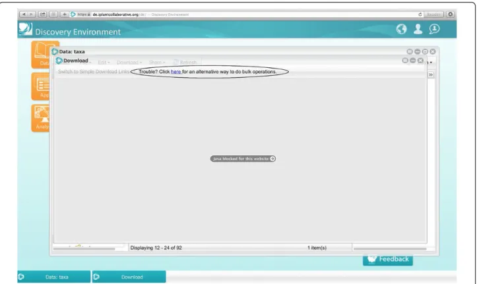477x284 pixels.
Task: Open the partly hidden dropdown arrow at right
Action: pyautogui.click(x=430, y=63)
